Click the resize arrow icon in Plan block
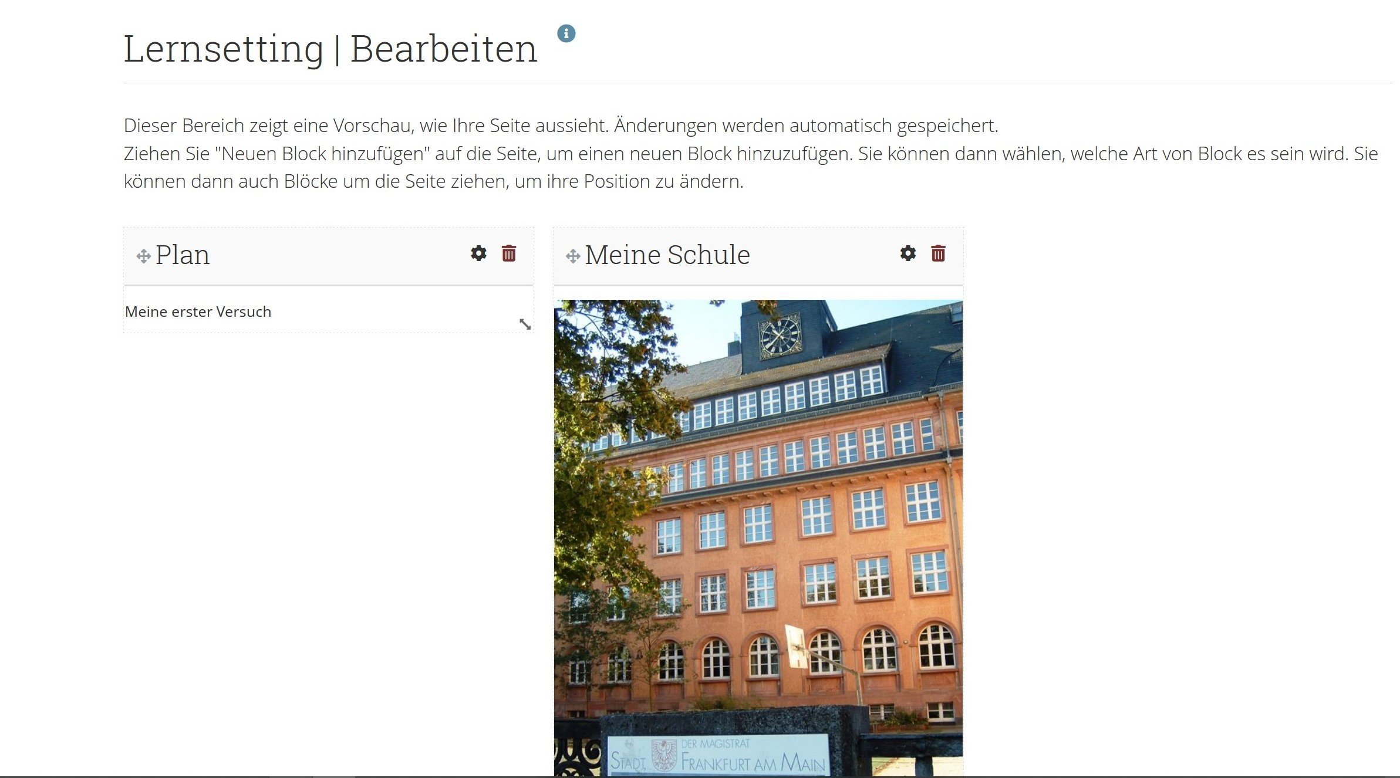 (x=525, y=324)
